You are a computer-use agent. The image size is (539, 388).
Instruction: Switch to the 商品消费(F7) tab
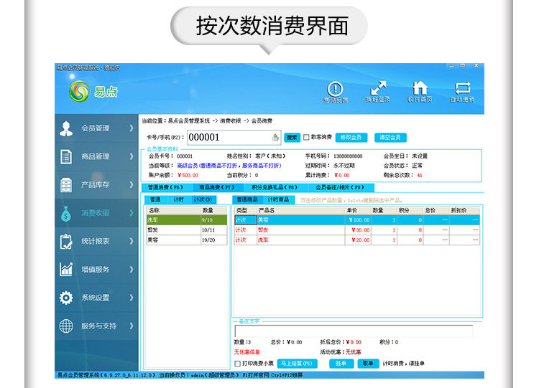click(x=217, y=187)
